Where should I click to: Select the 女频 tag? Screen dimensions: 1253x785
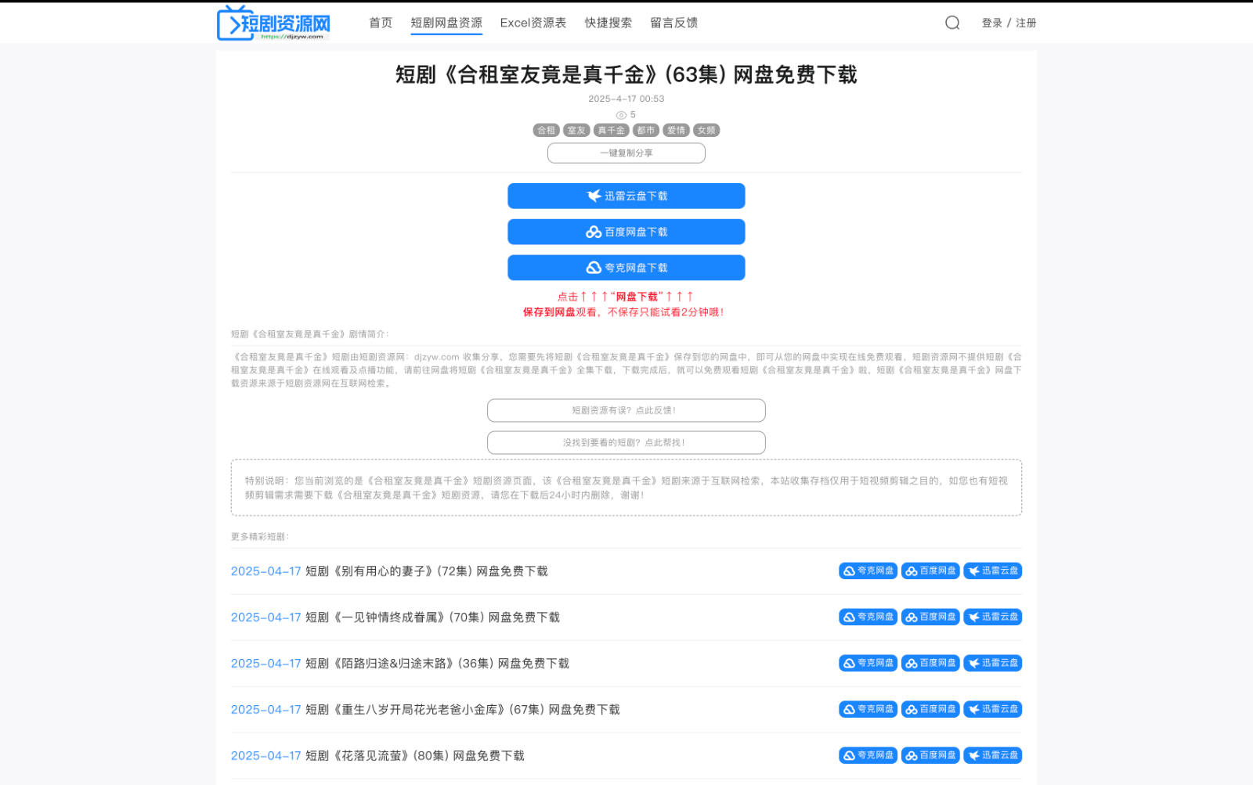[706, 130]
